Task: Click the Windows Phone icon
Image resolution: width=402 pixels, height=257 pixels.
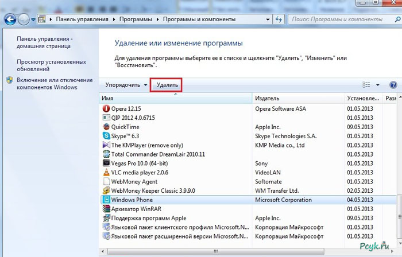Action: coord(106,200)
